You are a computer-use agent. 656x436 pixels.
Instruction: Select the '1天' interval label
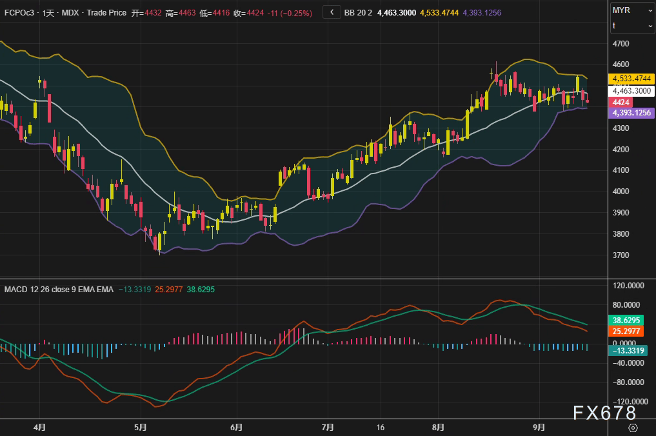(x=47, y=13)
